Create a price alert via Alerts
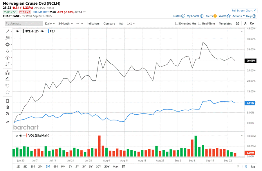The image size is (262, 171). pyautogui.click(x=211, y=16)
